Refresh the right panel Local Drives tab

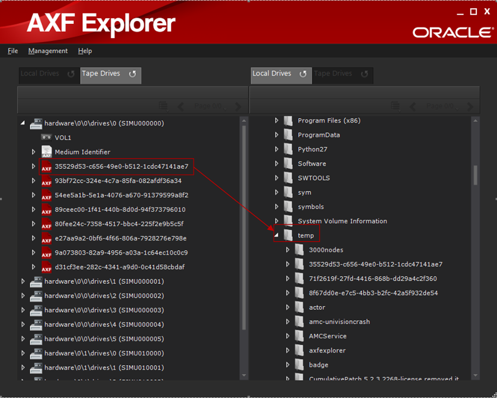coord(303,74)
